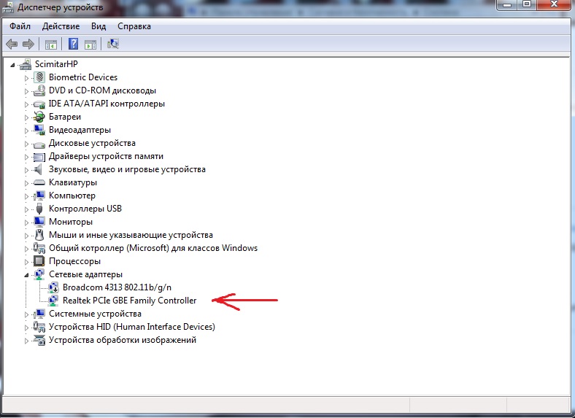Screen dimensions: 575x418
Task: Minimize the Диспетчер устройств window
Action: tap(508, 5)
